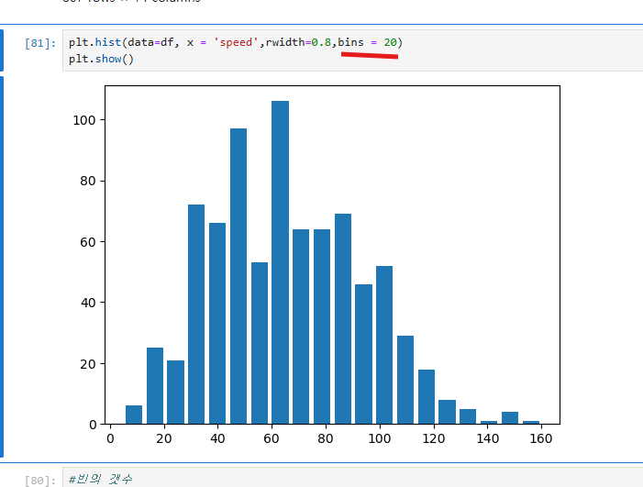Click the blue collapse bar beside histogram output
Screen dimensions: 643x487
click(x=2, y=267)
